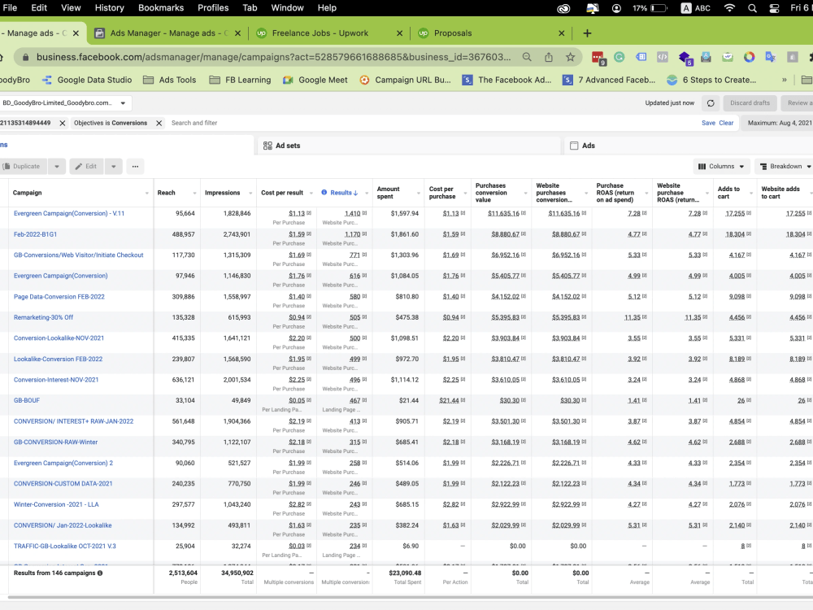Click the browser address bar URL
Viewport: 813px width, 610px height.
pyautogui.click(x=273, y=57)
